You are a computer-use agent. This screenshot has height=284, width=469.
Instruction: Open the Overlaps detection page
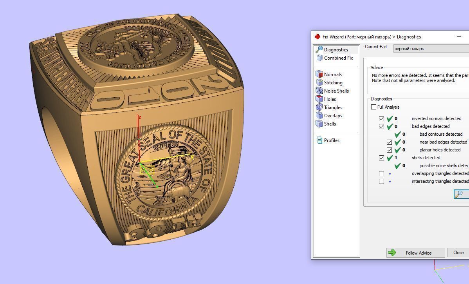click(333, 115)
